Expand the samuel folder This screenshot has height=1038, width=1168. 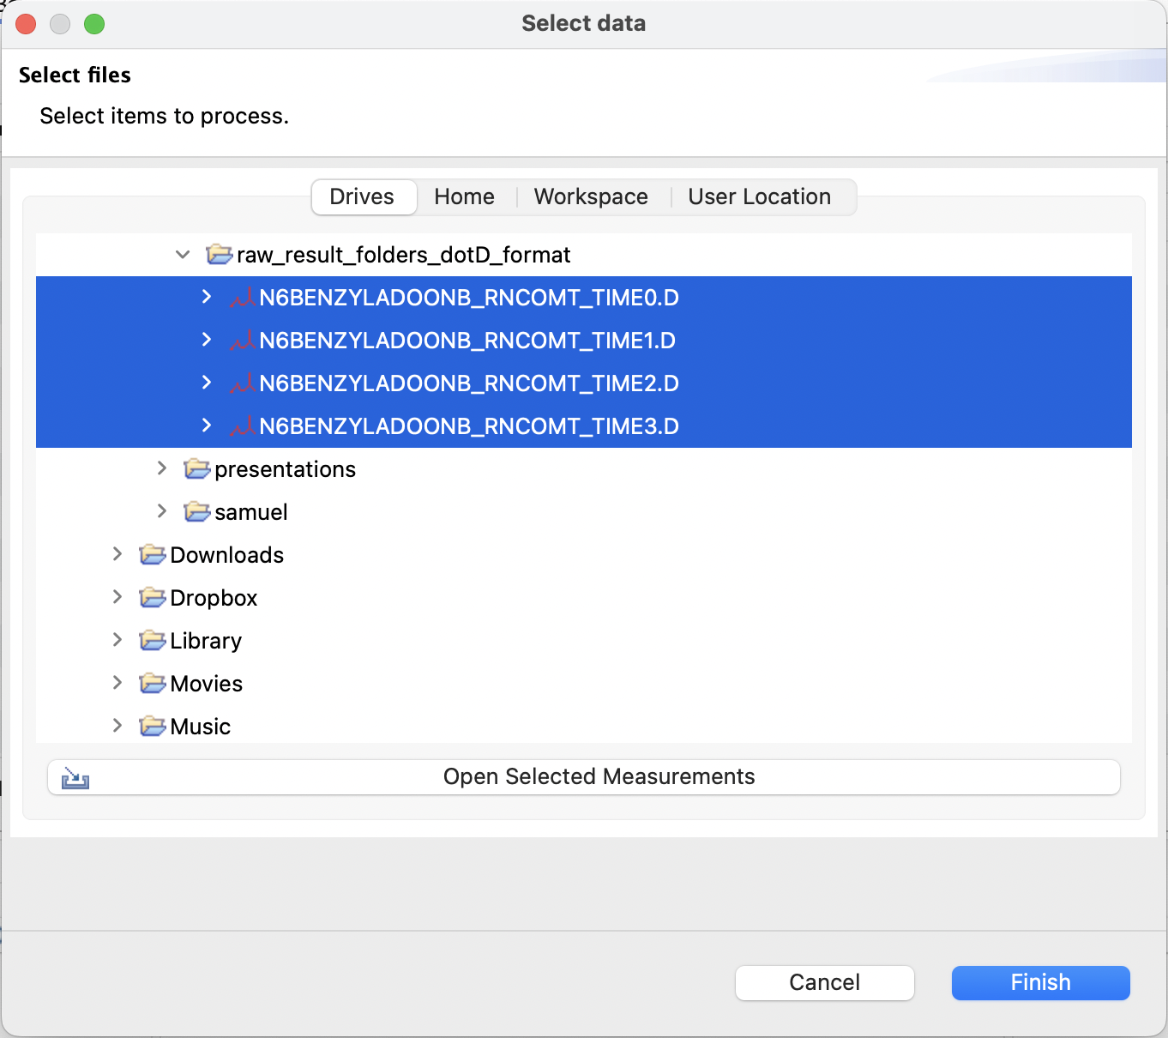tap(161, 511)
